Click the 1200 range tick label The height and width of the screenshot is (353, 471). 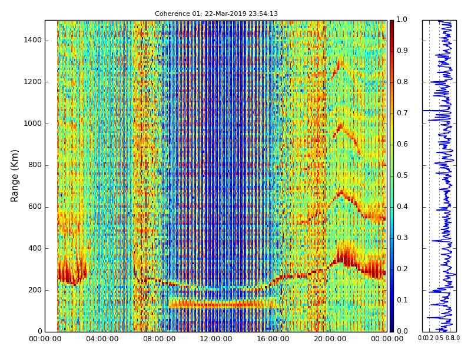point(33,82)
